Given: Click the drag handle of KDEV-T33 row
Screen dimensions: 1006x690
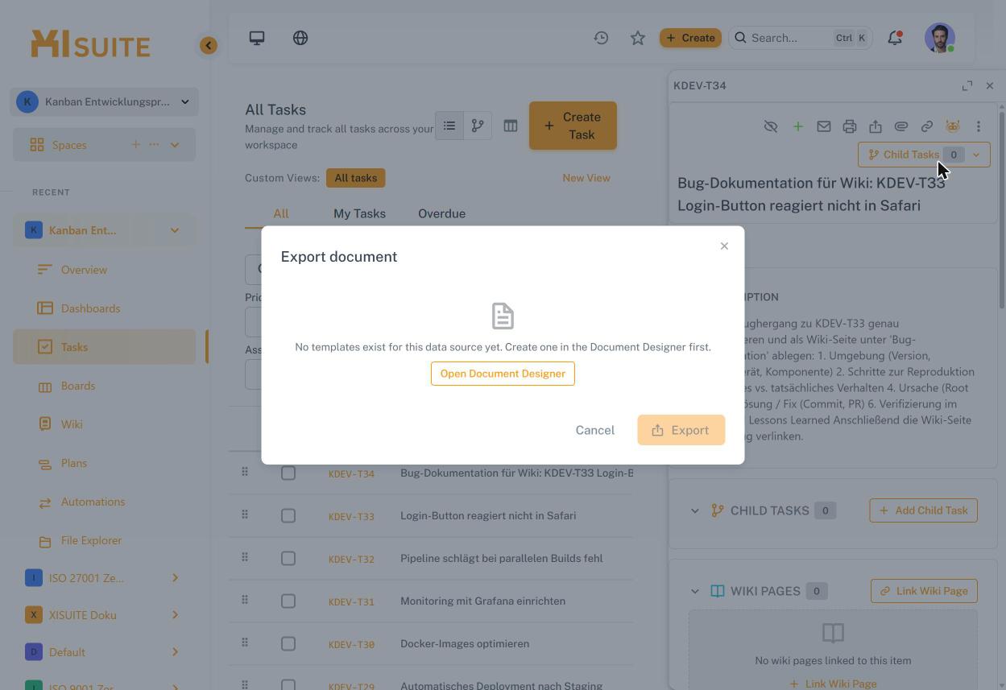Looking at the screenshot, I should coord(245,514).
